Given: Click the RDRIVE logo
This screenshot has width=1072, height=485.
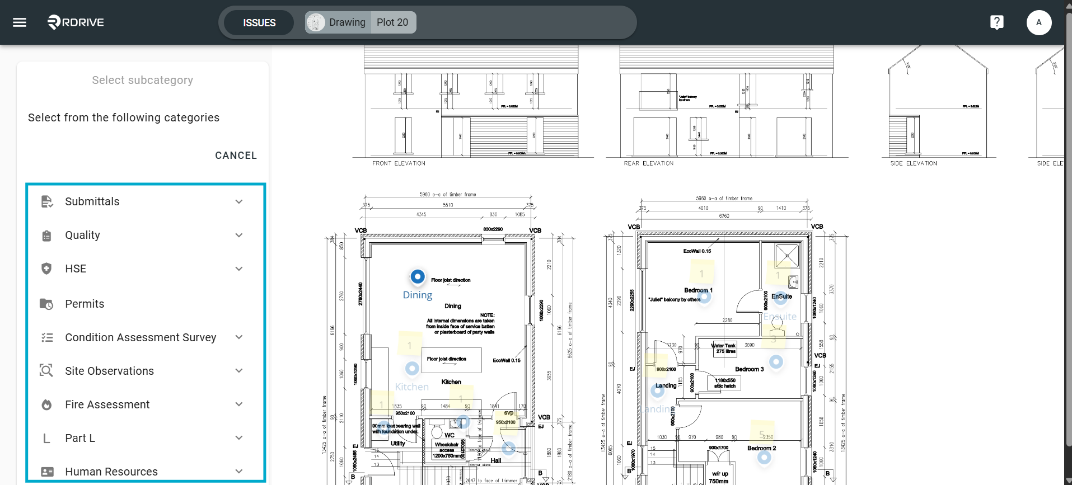Looking at the screenshot, I should click(76, 22).
